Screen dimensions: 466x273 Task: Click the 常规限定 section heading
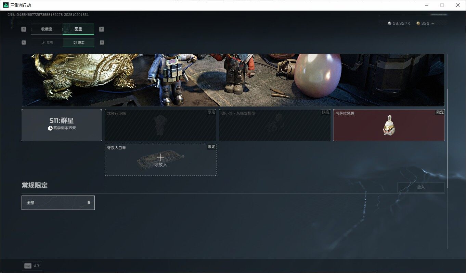35,186
